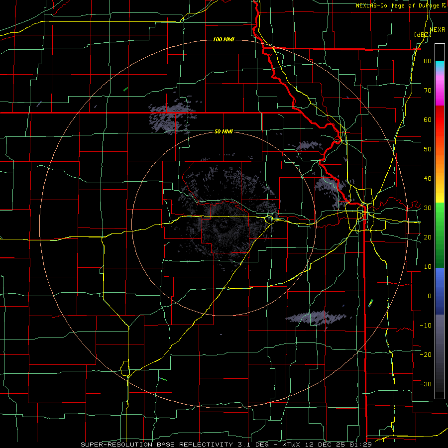Click the gray echo patch south of the 50 NMI ring

[317, 318]
